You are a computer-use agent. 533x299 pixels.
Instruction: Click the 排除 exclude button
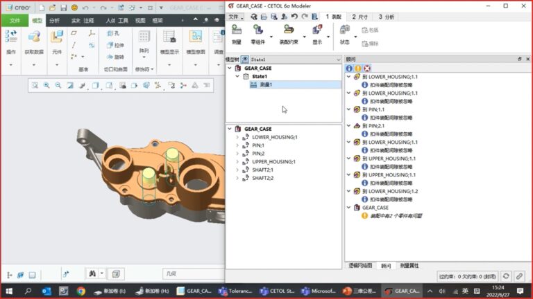coord(370,44)
